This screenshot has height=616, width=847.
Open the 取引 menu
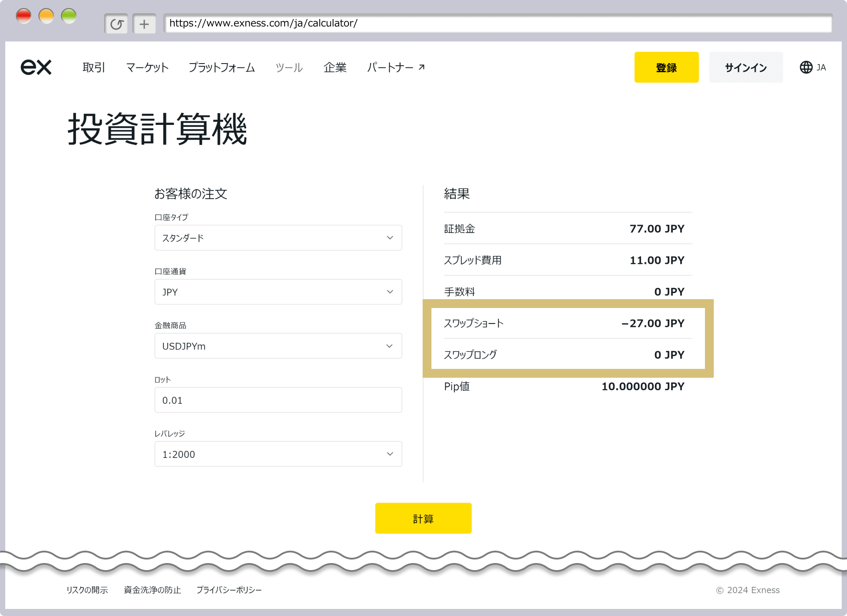[94, 68]
